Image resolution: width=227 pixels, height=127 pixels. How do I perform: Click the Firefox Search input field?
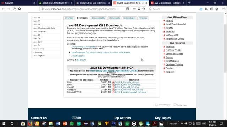point(165,9)
